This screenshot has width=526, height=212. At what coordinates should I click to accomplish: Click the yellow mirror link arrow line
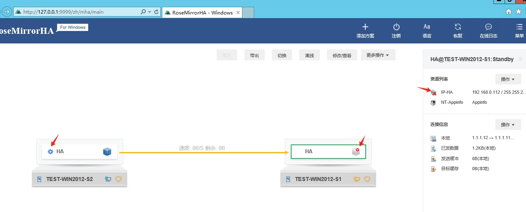pos(204,152)
